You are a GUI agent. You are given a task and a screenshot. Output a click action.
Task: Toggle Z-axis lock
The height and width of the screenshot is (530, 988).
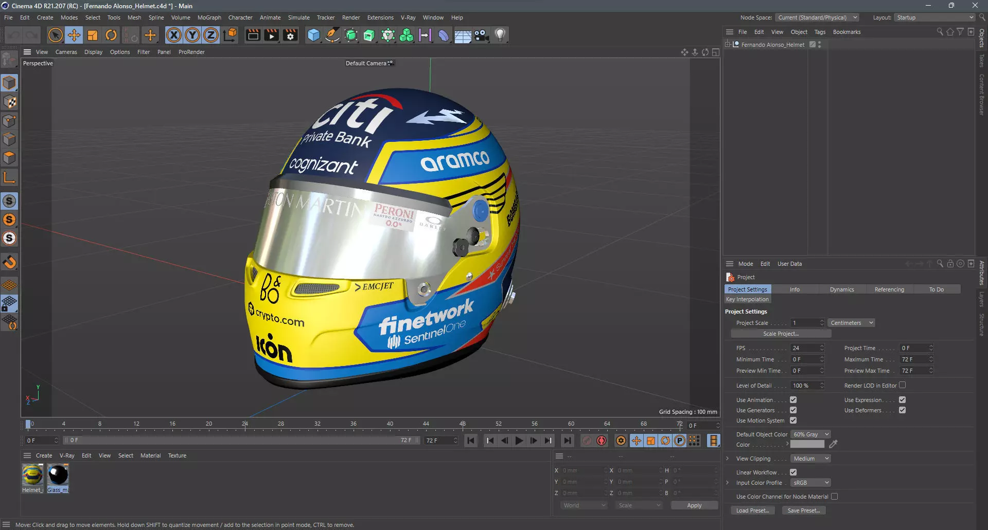211,35
